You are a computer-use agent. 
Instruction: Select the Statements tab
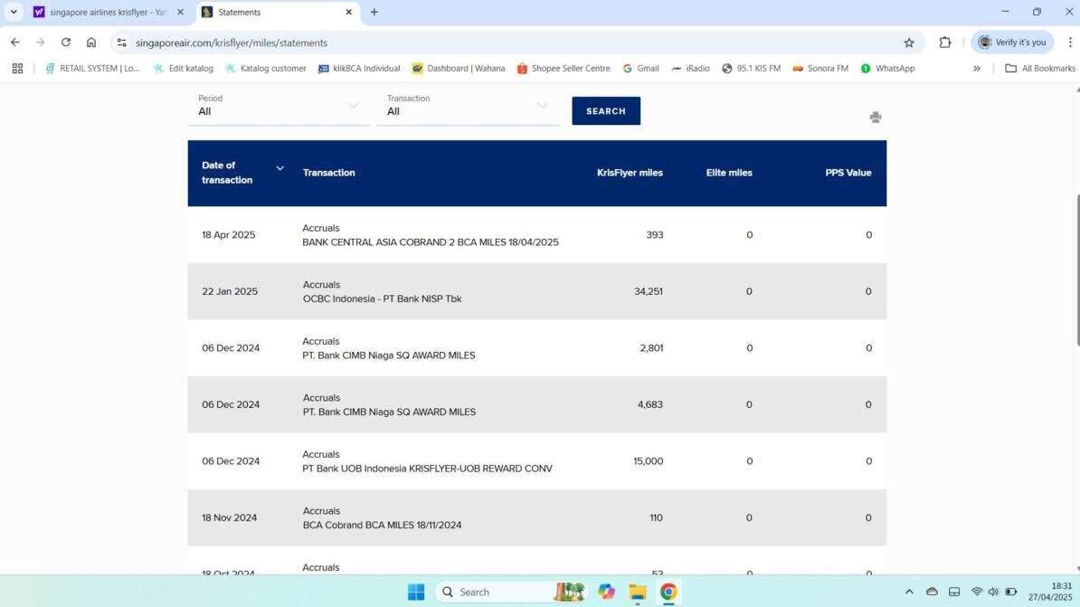click(262, 12)
